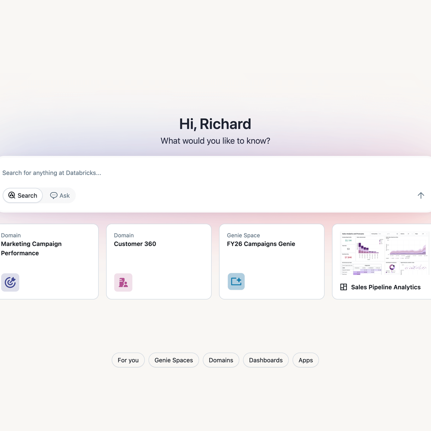Open the pink person icon on Customer 360 card
Viewport: 431px width, 431px height.
tap(123, 281)
